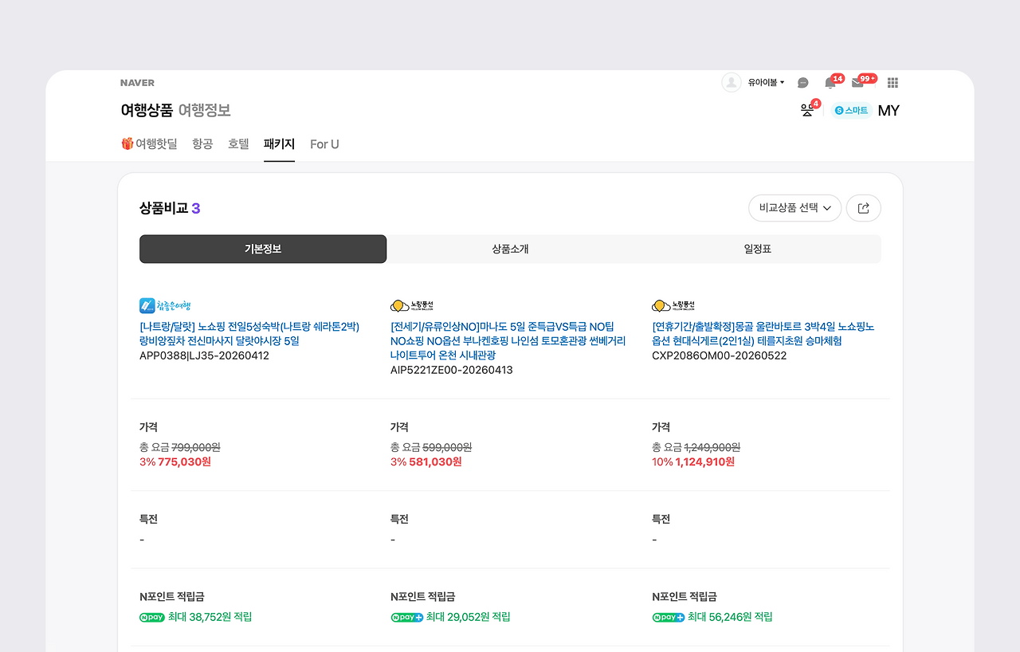The width and height of the screenshot is (1020, 652).
Task: Open the 나트랑/달랏 노쇼핑 product link
Action: pos(249,334)
